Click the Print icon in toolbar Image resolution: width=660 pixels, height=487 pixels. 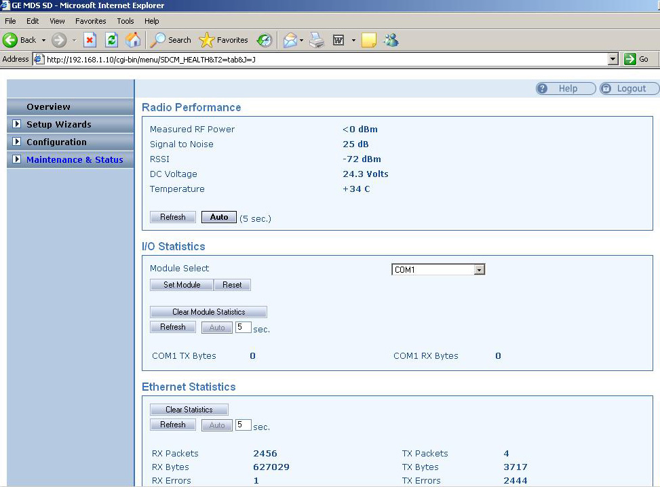click(x=317, y=40)
